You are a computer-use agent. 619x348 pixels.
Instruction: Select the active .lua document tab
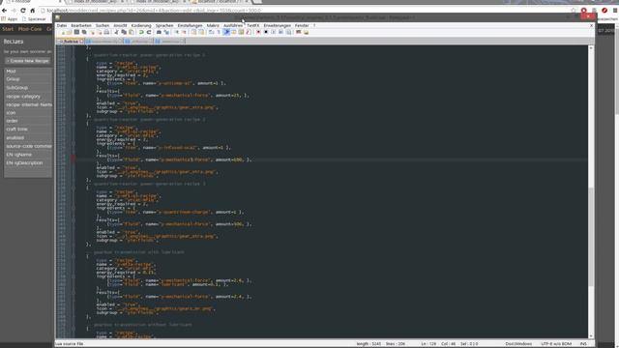tap(71, 41)
